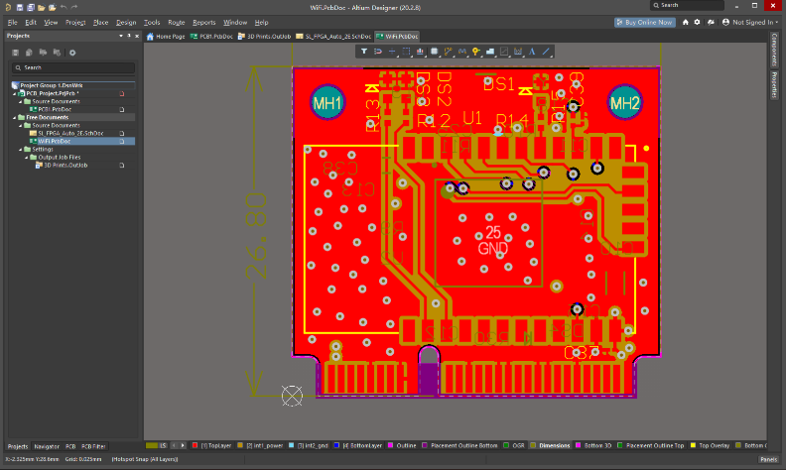Image resolution: width=786 pixels, height=470 pixels.
Task: Select the dashed rectangle selection tool
Action: (x=406, y=52)
